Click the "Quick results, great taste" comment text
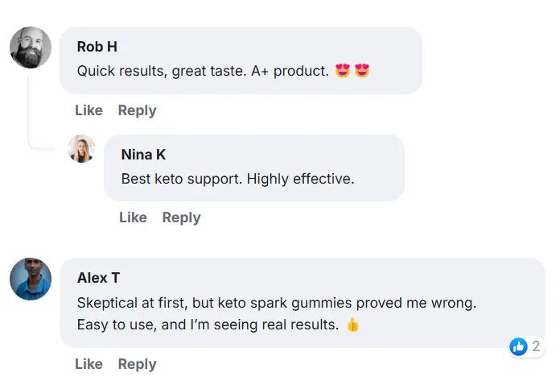The height and width of the screenshot is (389, 560). coord(203,71)
